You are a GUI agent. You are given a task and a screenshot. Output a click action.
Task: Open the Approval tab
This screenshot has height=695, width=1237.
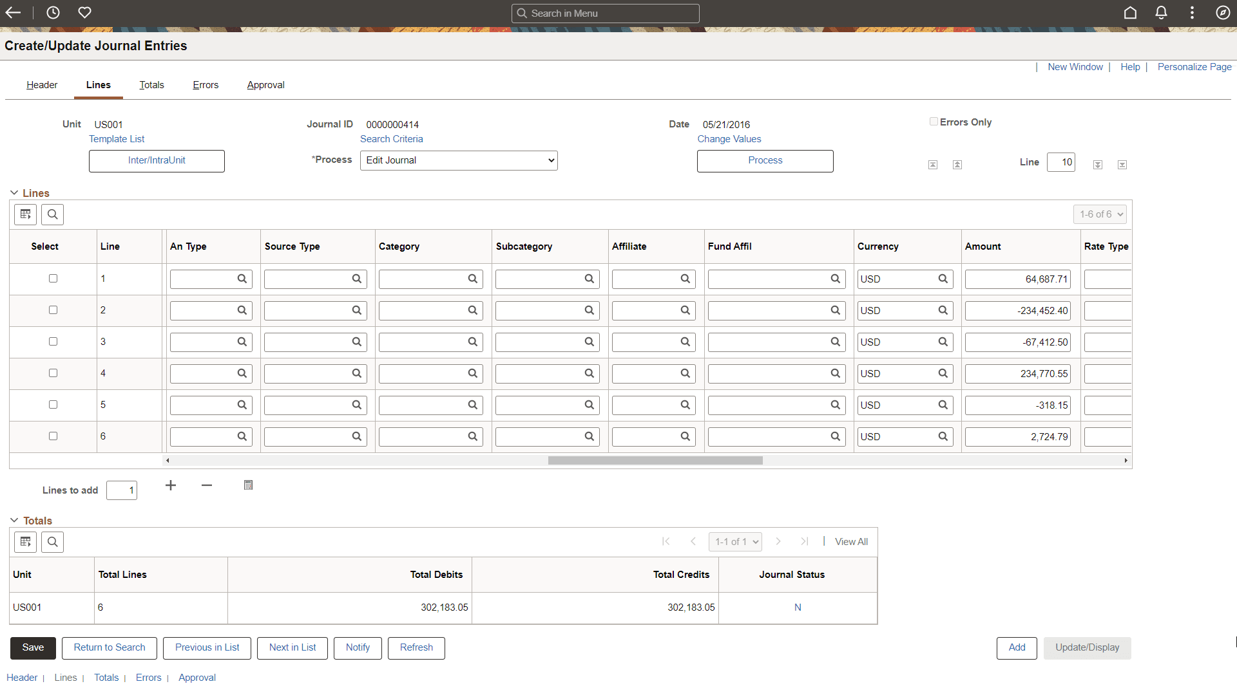coord(266,85)
